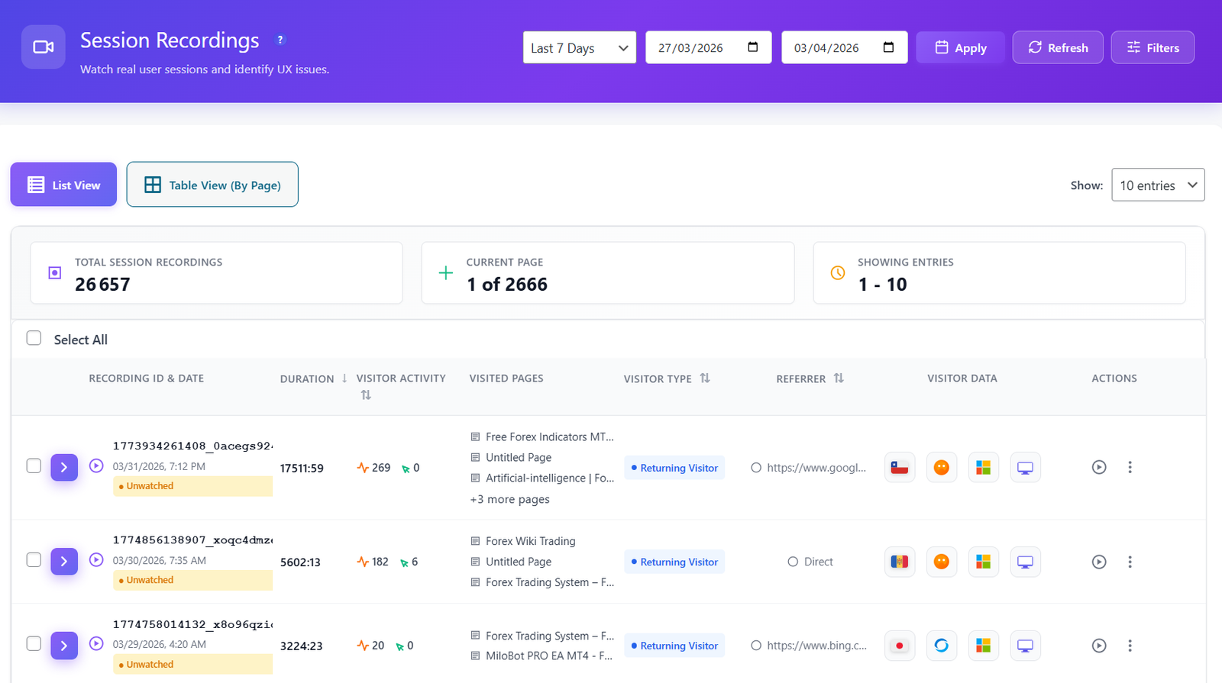Click Windows OS icon in 3224:23 row
Viewport: 1222px width, 683px height.
pos(983,646)
